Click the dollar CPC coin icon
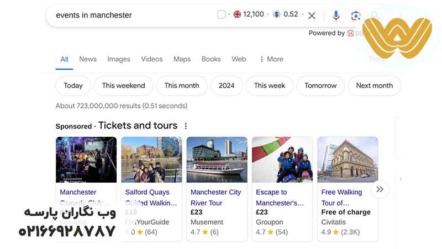442x249 pixels. point(277,14)
